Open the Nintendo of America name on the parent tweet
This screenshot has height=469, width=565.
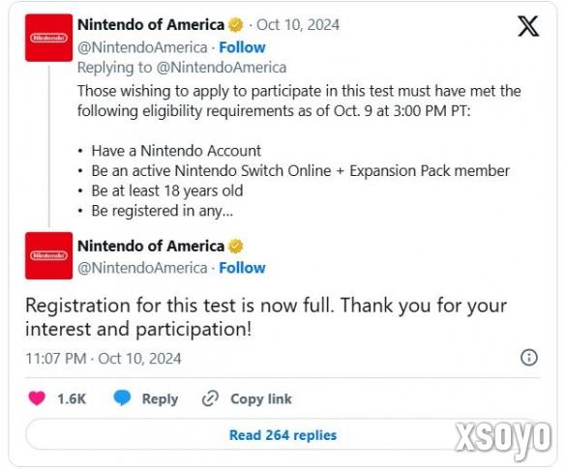(151, 25)
